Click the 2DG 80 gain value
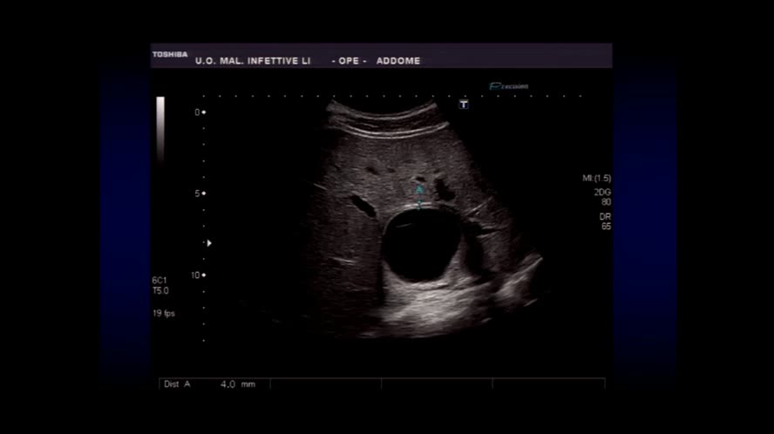Viewport: 774px width, 434px height. pos(601,197)
